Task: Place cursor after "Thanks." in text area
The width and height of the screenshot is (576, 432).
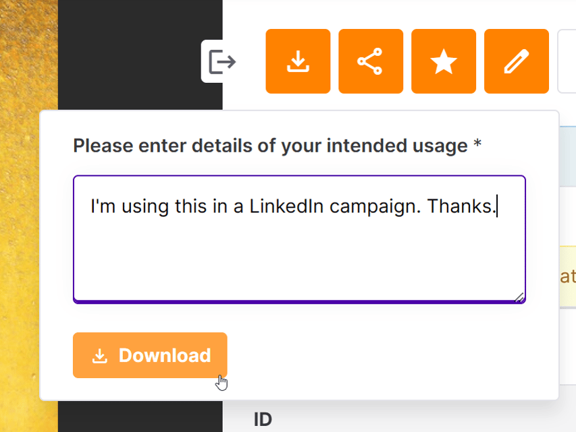Action: tap(496, 206)
